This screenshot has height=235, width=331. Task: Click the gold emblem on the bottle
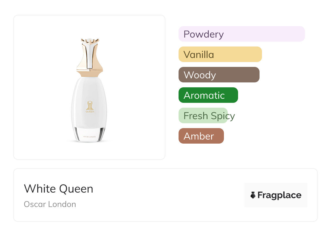coord(90,105)
